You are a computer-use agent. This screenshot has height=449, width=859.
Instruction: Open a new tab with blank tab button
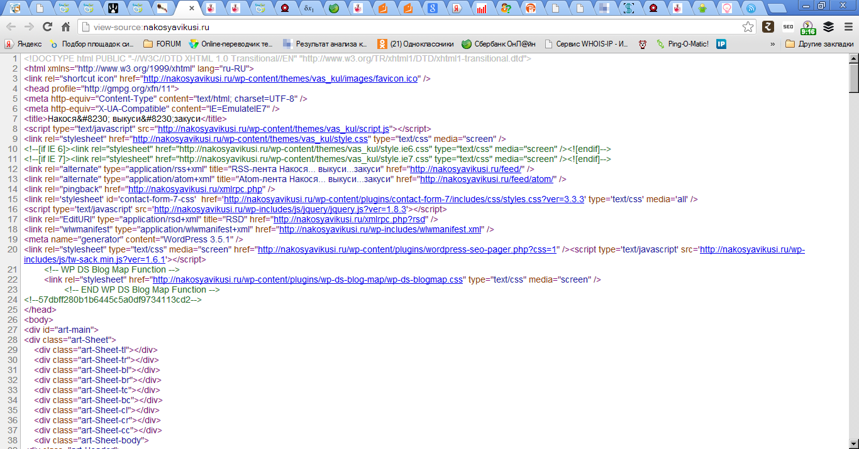(x=776, y=8)
